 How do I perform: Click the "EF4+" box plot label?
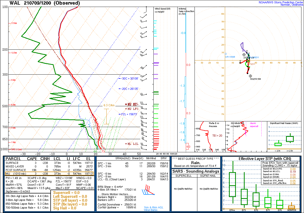[233, 210]
